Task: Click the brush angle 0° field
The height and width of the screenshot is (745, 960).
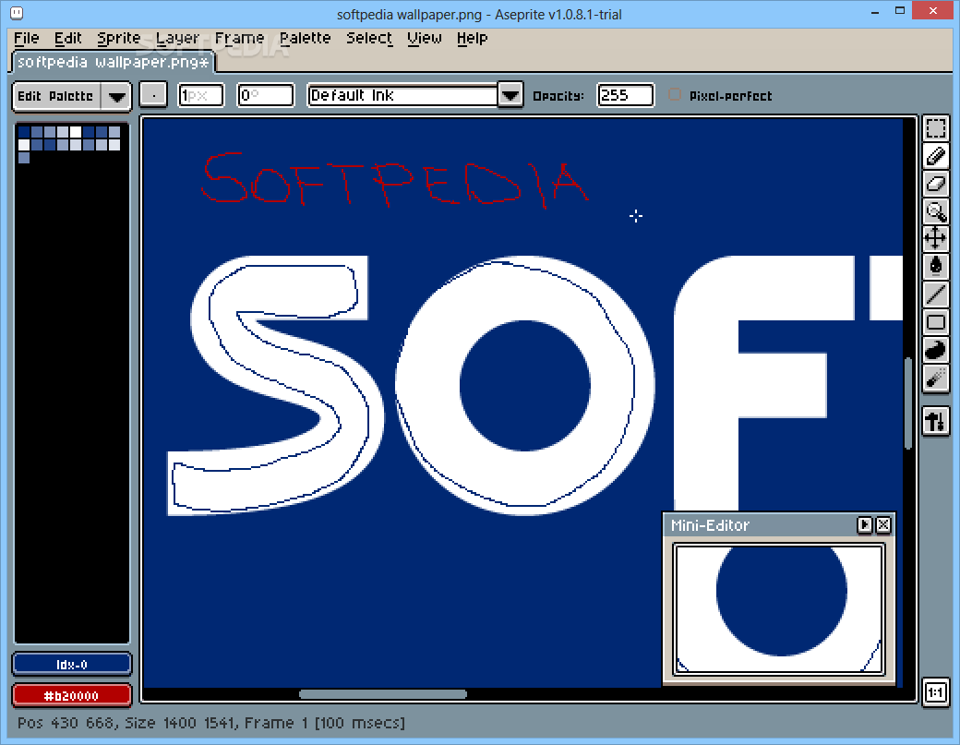Action: click(x=265, y=95)
